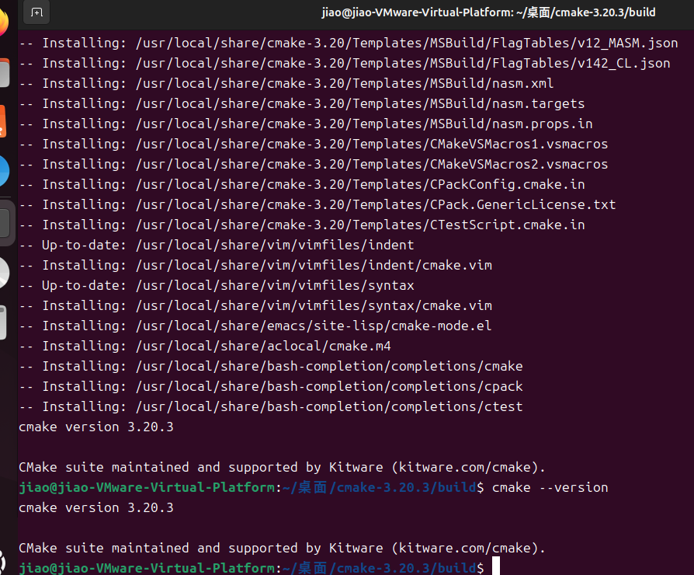
Task: Open the Files manager dock icon
Action: click(x=3, y=73)
